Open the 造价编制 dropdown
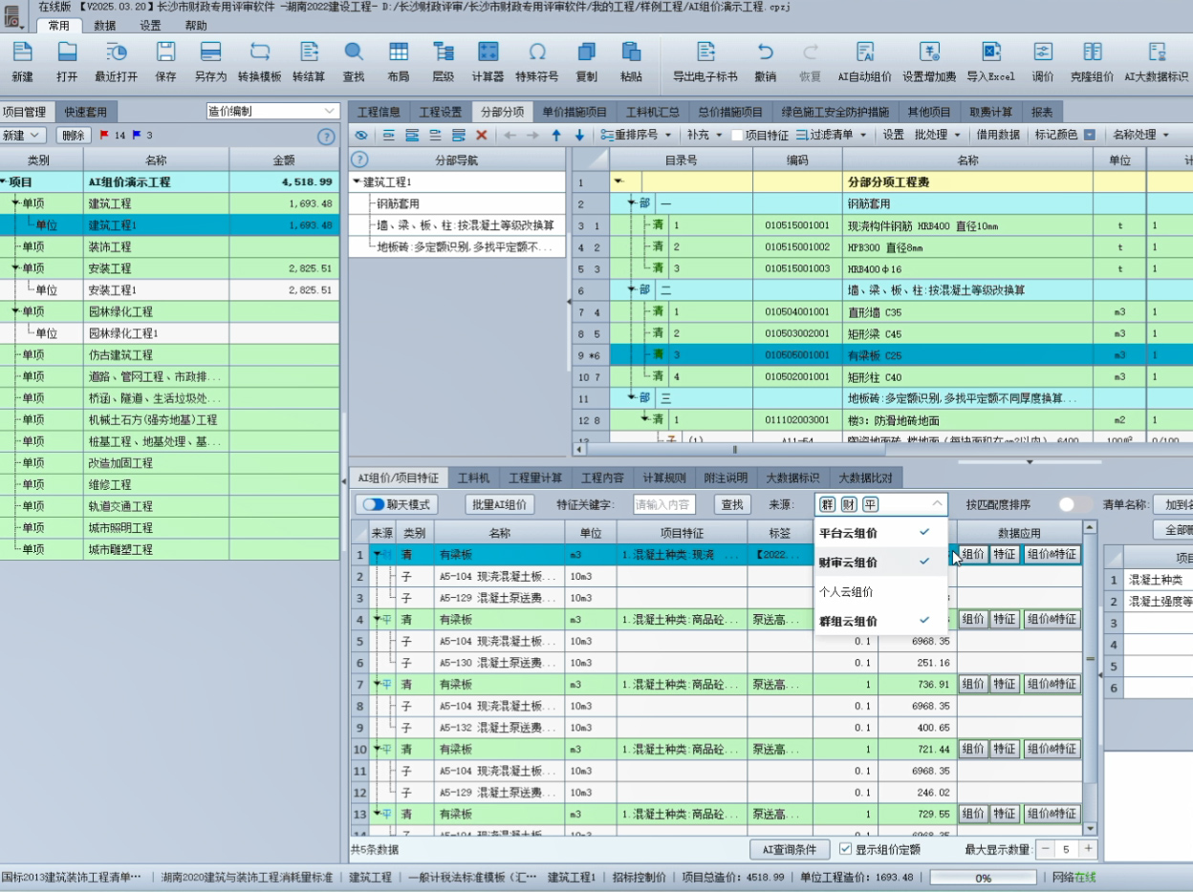Screen dimensions: 1193x892 point(273,112)
